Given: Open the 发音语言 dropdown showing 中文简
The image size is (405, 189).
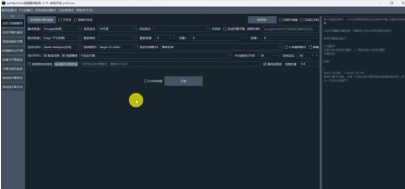Looking at the screenshot, I should pos(117,29).
